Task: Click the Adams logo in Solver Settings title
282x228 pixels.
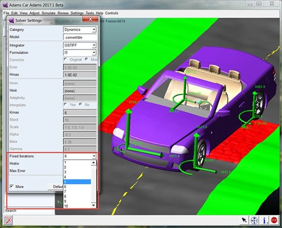Action: pos(11,20)
